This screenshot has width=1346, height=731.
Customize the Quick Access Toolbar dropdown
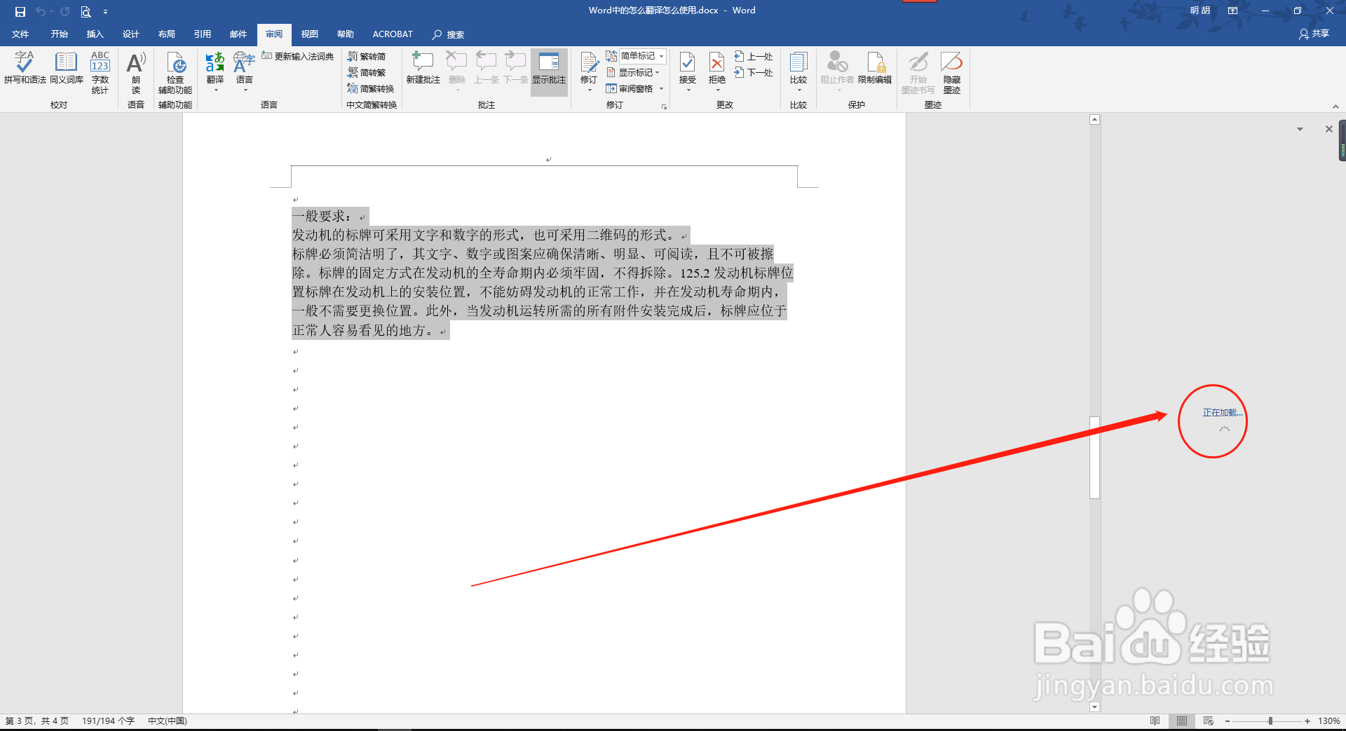[105, 12]
